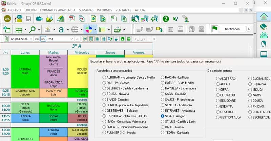This screenshot has width=271, height=141.
Task: Click the multiple PDF export icon
Action: point(82,19)
